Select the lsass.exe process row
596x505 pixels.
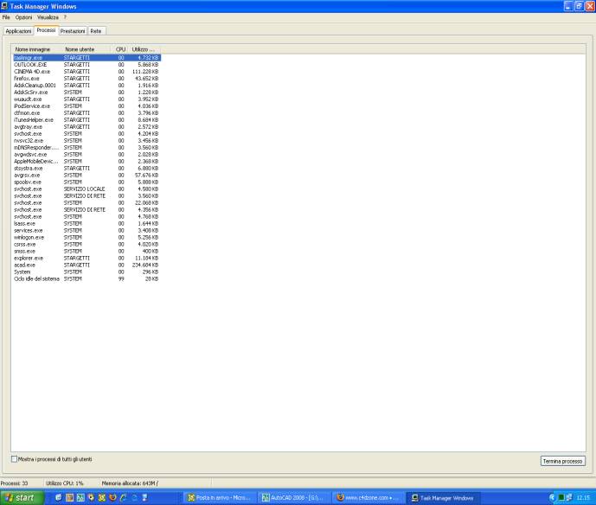click(87, 223)
